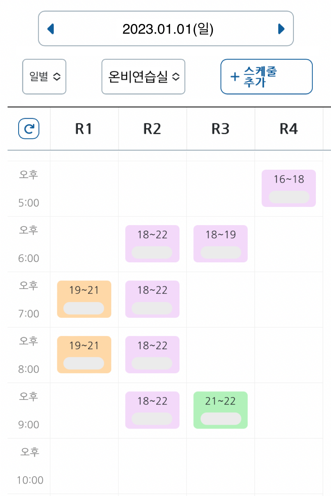The width and height of the screenshot is (331, 496).
Task: Select the topmost 18~22 booking in R2
Action: pos(152,244)
